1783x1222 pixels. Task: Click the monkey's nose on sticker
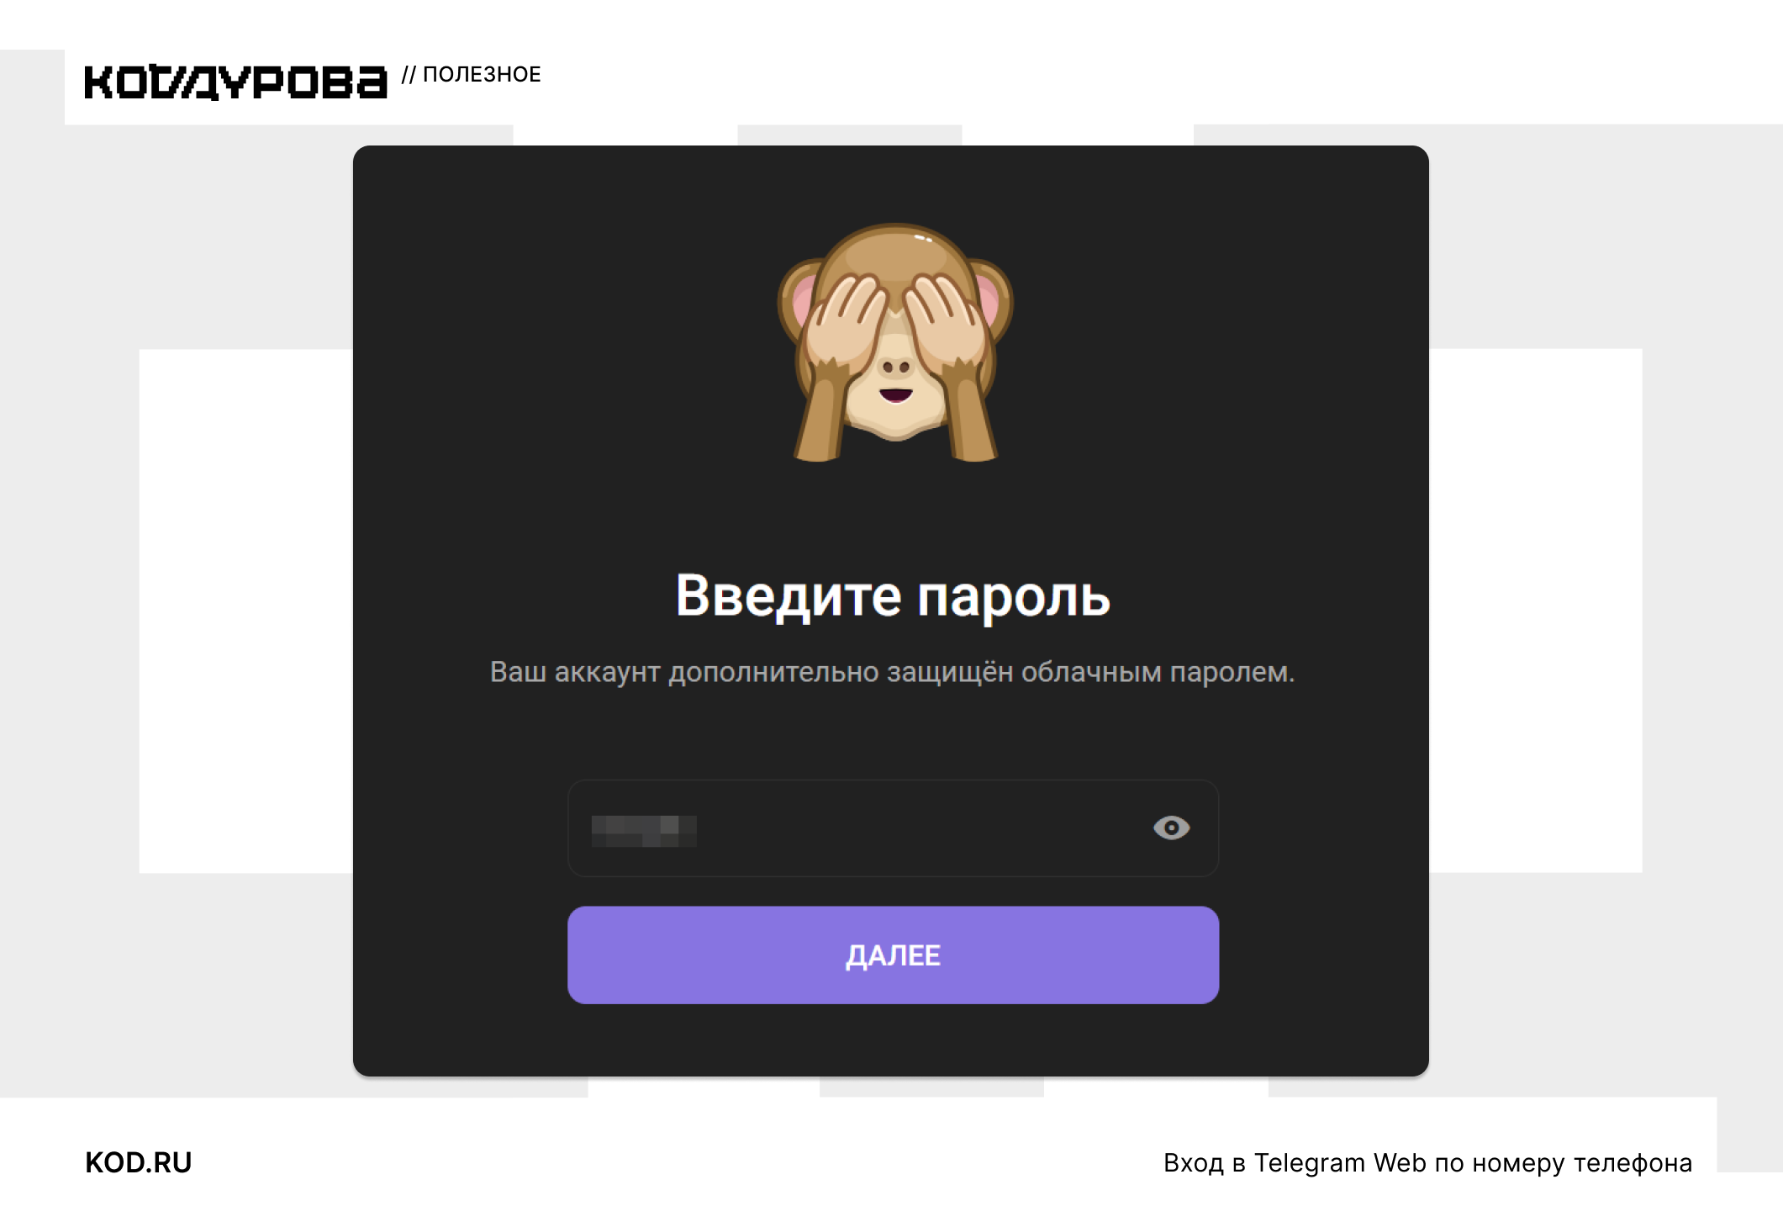[896, 367]
